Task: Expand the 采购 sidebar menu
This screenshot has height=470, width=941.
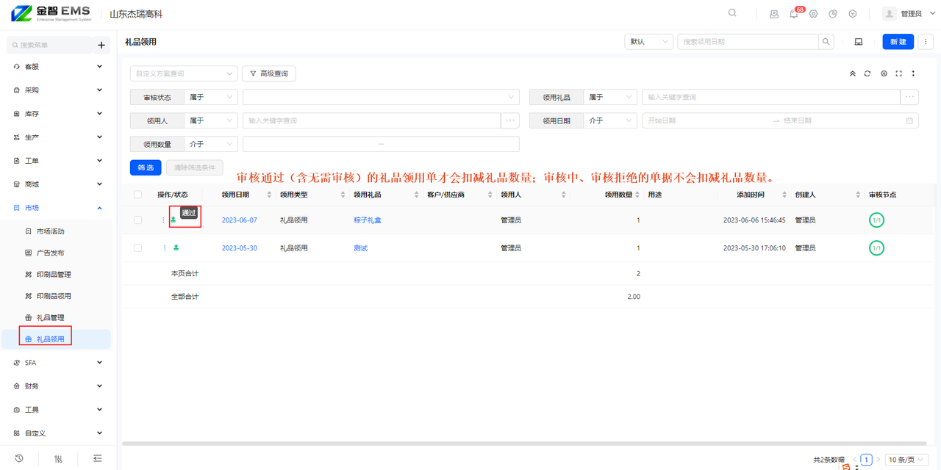Action: point(57,90)
